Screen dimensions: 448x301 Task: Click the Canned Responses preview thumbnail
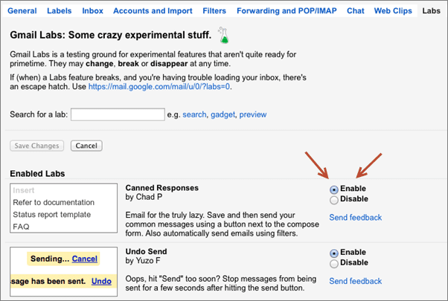(x=64, y=208)
